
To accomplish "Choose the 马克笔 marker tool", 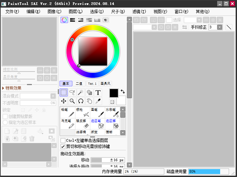I will (x=68, y=124).
